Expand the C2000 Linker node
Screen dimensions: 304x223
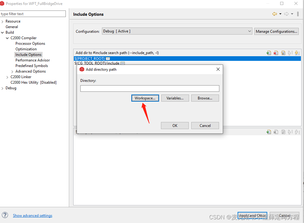click(x=7, y=77)
